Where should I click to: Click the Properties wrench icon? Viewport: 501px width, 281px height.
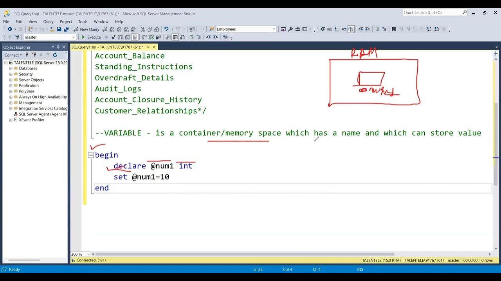click(x=290, y=29)
